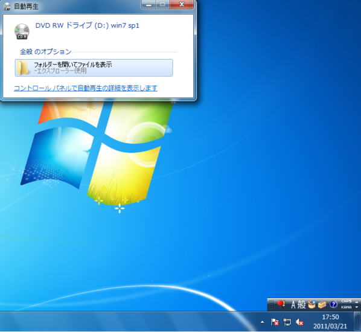
Task: Click the Show desktop button on the taskbar
Action: tap(357, 322)
